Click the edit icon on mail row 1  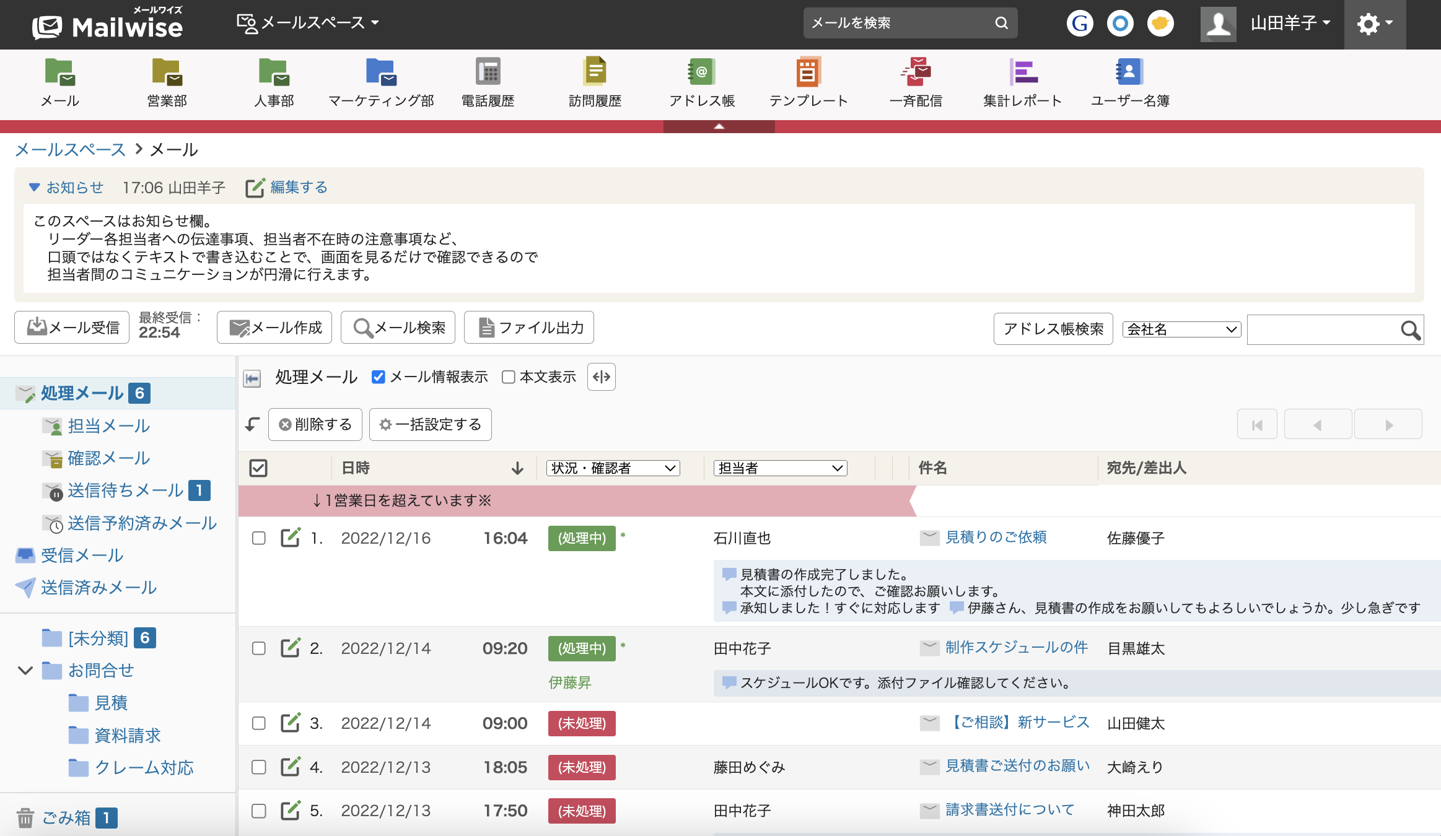pyautogui.click(x=290, y=538)
